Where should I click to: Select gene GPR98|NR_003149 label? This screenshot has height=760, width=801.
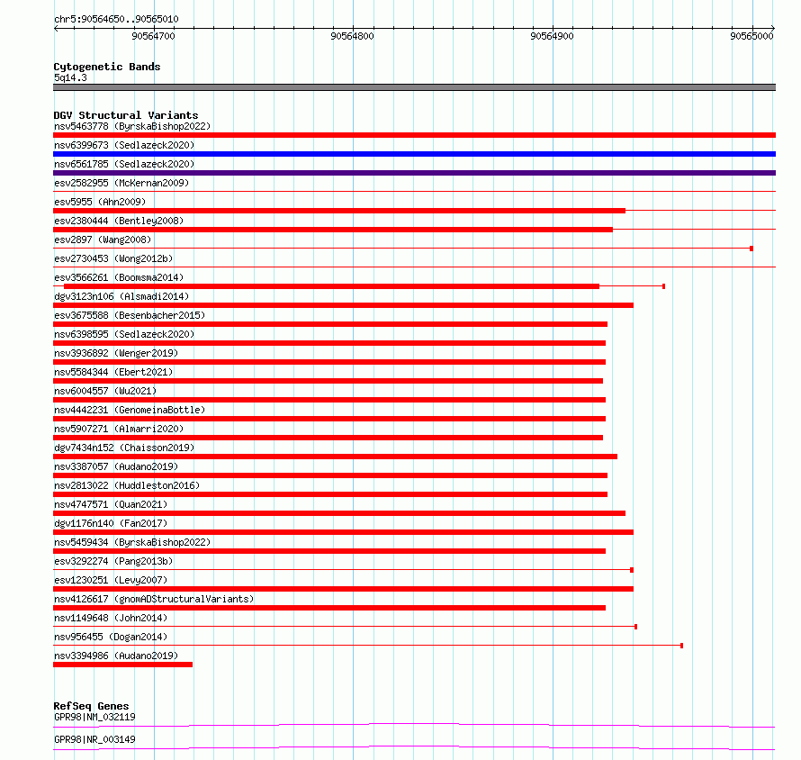point(94,739)
